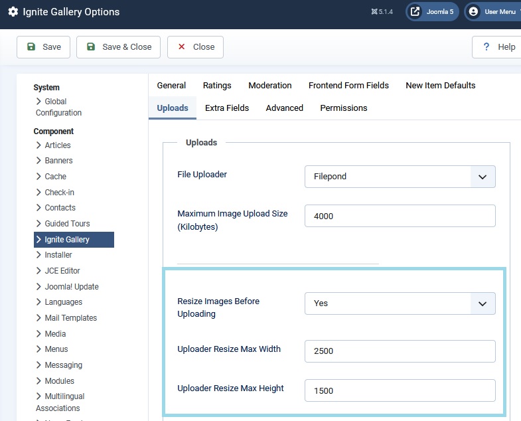
Task: Open Mail Templates component options
Action: [x=70, y=318]
